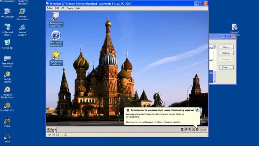Open the Help menu in Virtual PC

click(x=77, y=8)
